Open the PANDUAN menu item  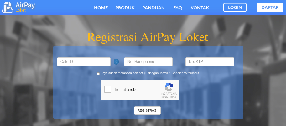153,8
